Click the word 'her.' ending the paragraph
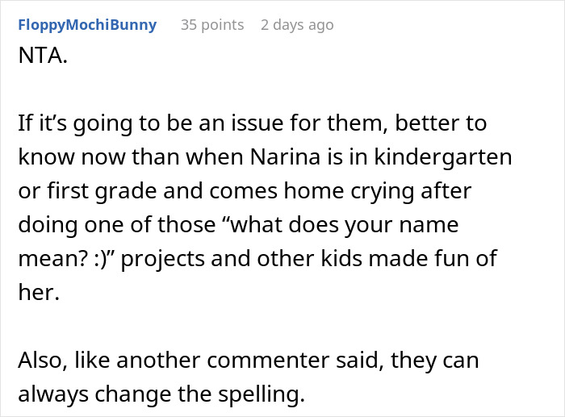 [39, 292]
